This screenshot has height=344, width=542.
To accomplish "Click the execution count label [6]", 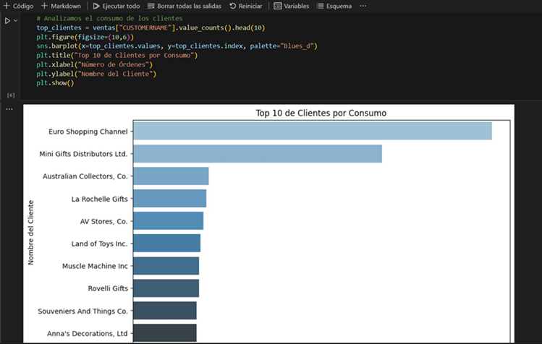I will pos(11,95).
